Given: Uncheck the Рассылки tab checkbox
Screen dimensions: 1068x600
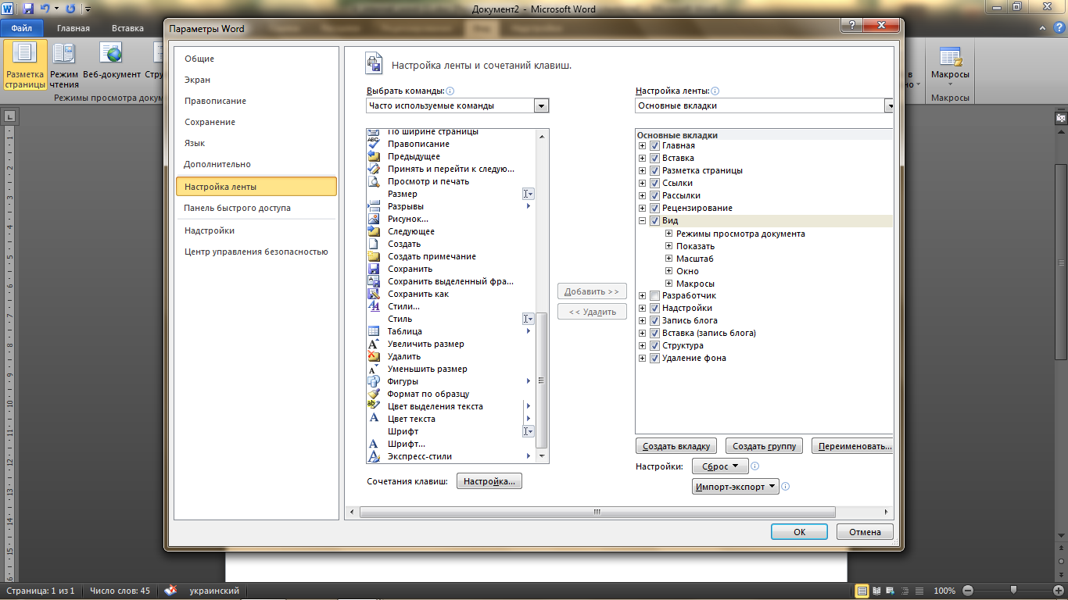Looking at the screenshot, I should pyautogui.click(x=654, y=196).
